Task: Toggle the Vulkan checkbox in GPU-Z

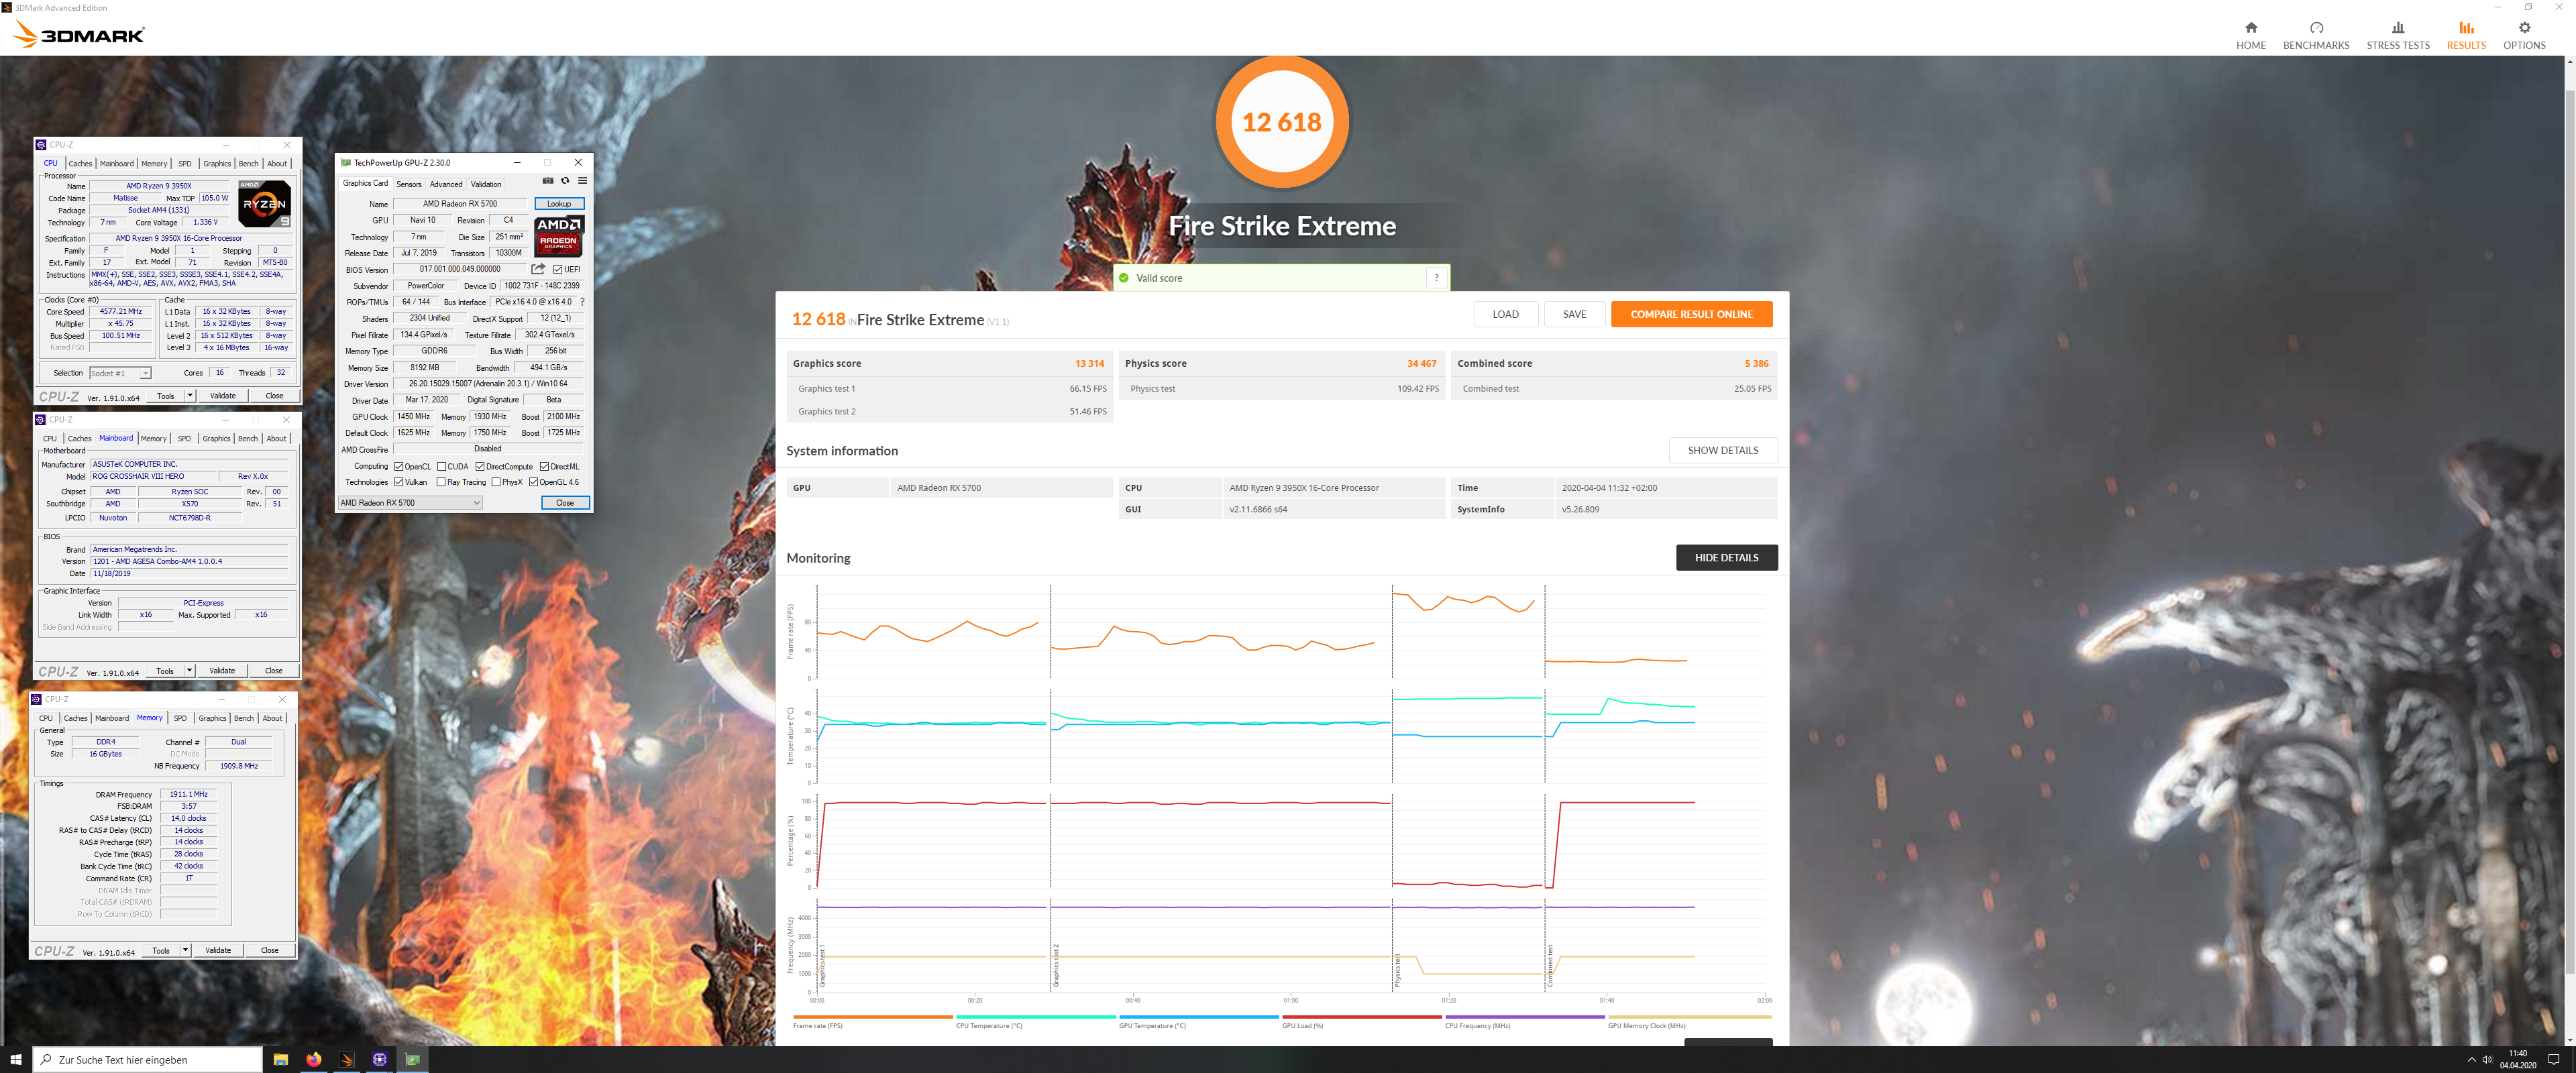Action: click(x=399, y=482)
